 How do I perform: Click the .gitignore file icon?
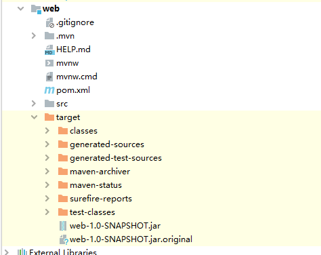(x=50, y=23)
